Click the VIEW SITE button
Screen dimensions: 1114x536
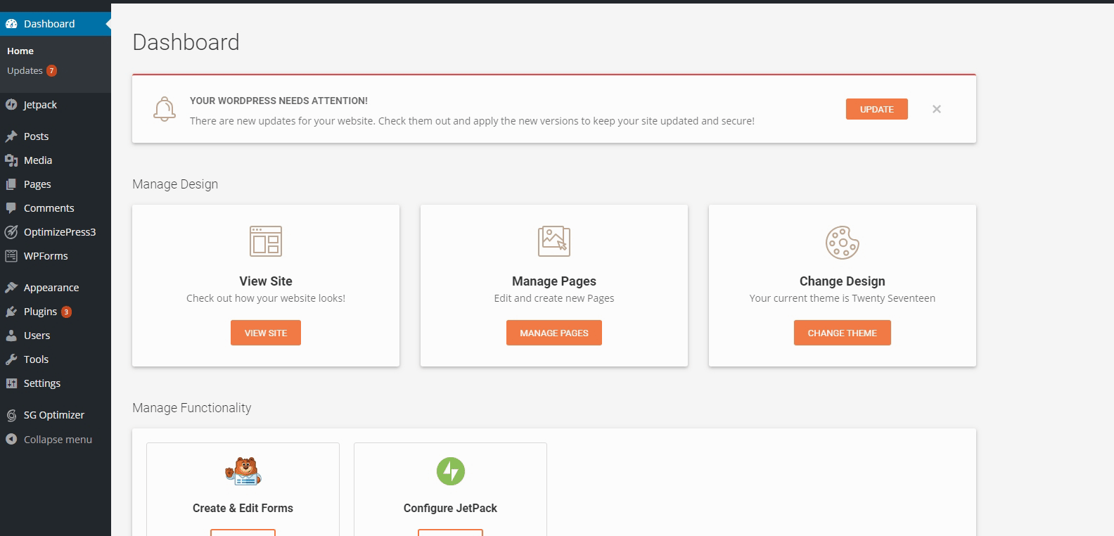click(x=266, y=333)
